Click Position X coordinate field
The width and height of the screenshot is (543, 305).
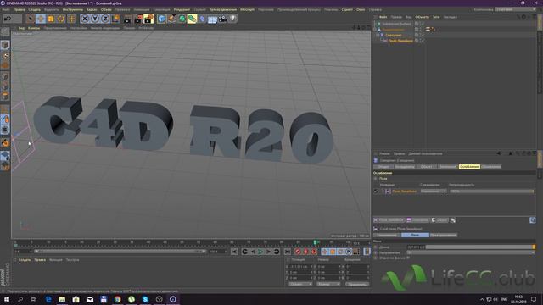(301, 267)
